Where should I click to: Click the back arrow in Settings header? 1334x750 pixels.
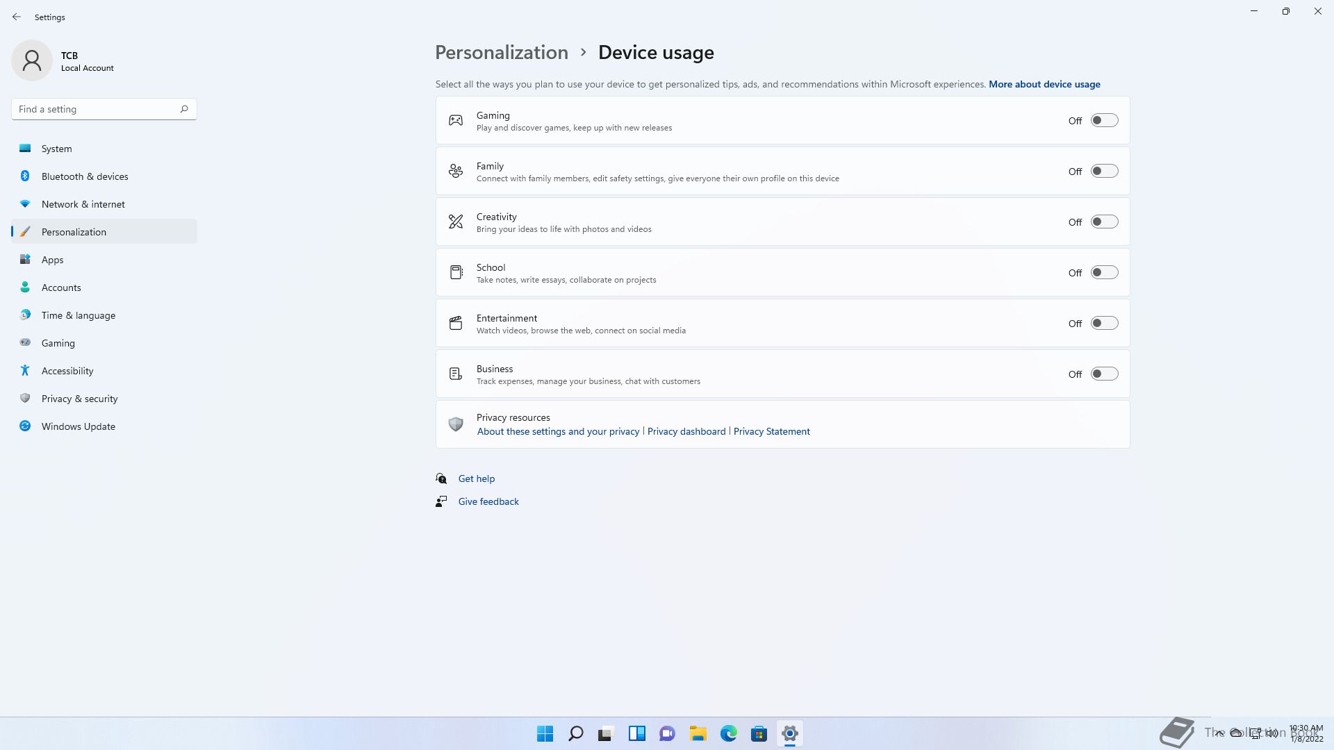point(17,17)
